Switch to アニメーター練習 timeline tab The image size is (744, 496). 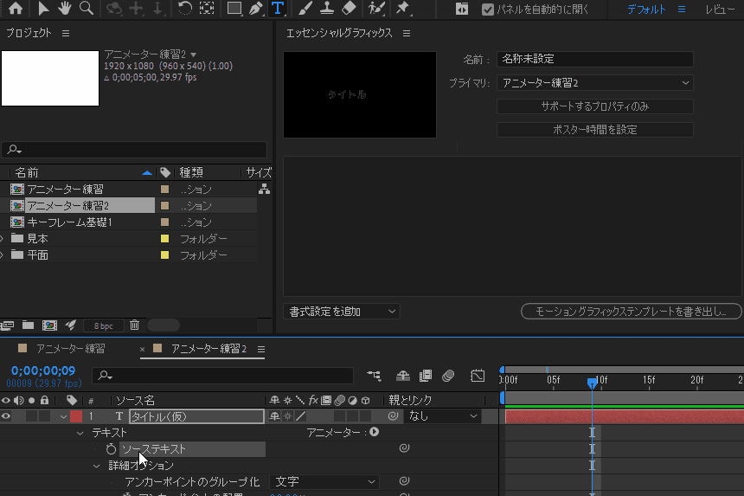point(71,349)
